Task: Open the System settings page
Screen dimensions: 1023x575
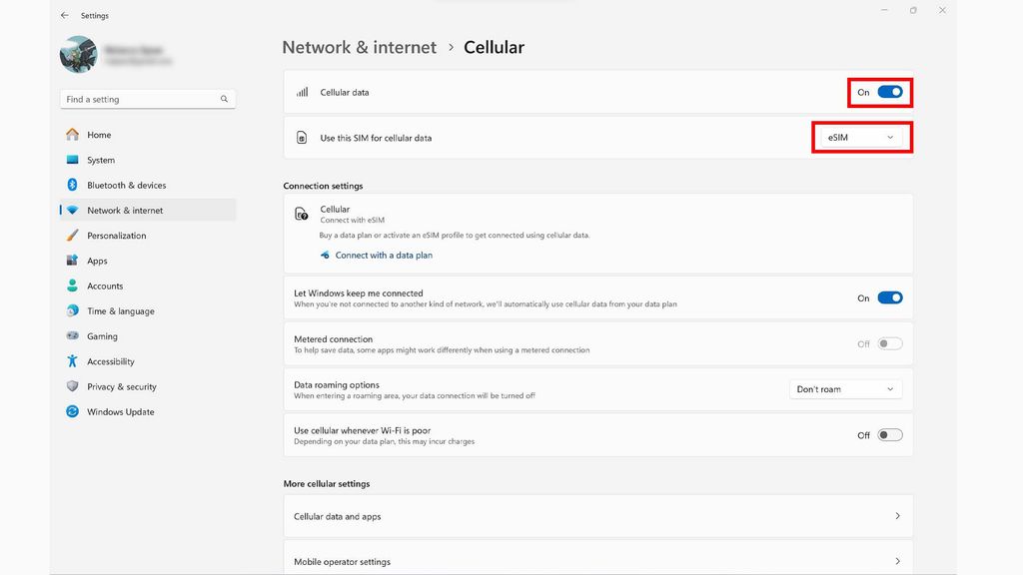Action: click(x=101, y=160)
